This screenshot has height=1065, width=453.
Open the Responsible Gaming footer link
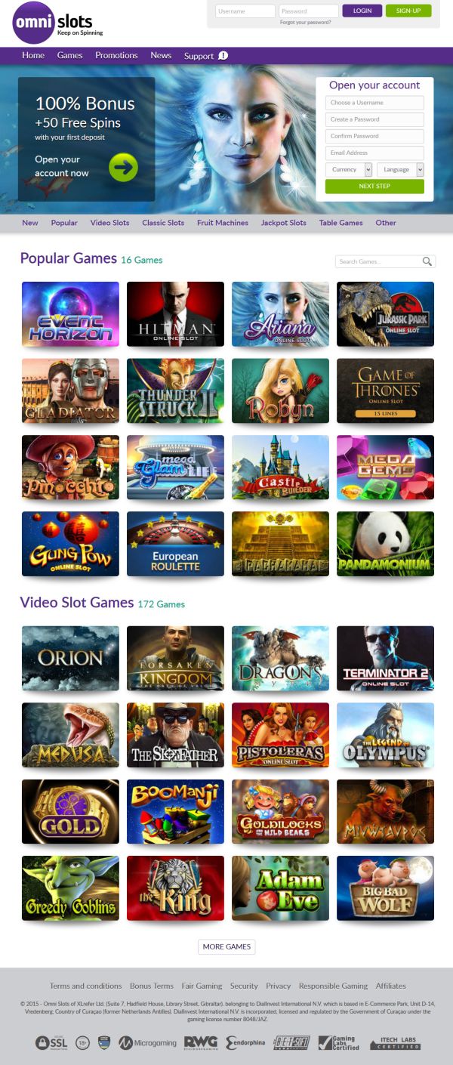pos(333,986)
